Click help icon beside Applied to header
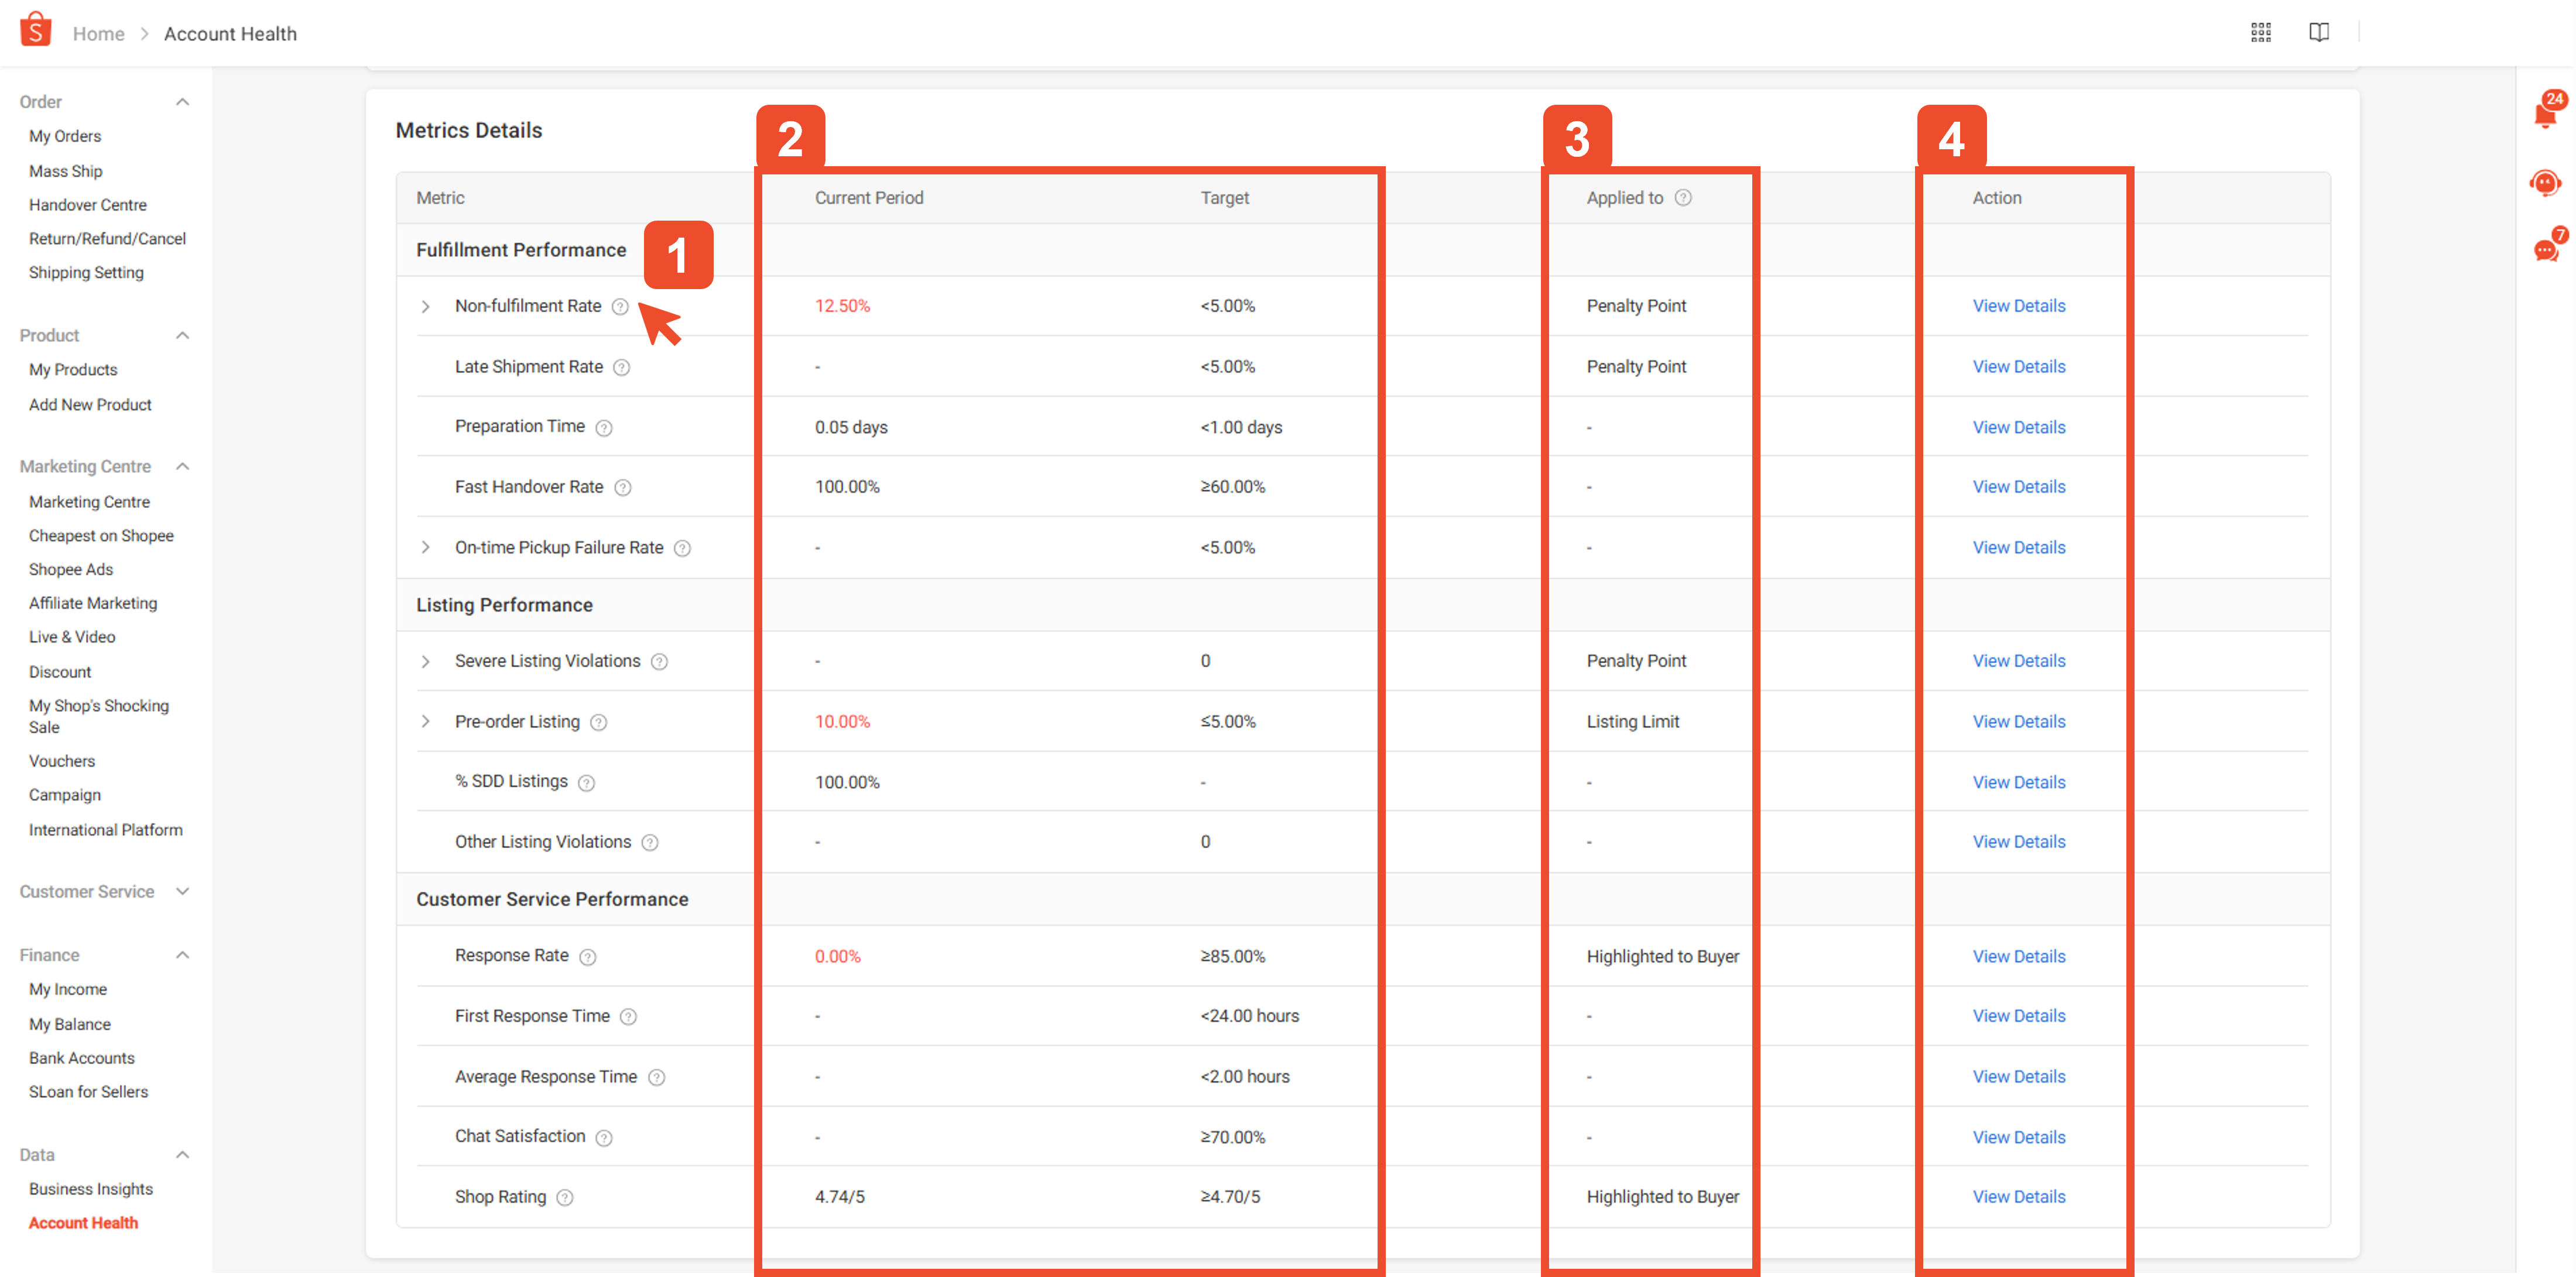This screenshot has width=2576, height=1277. pyautogui.click(x=1683, y=198)
